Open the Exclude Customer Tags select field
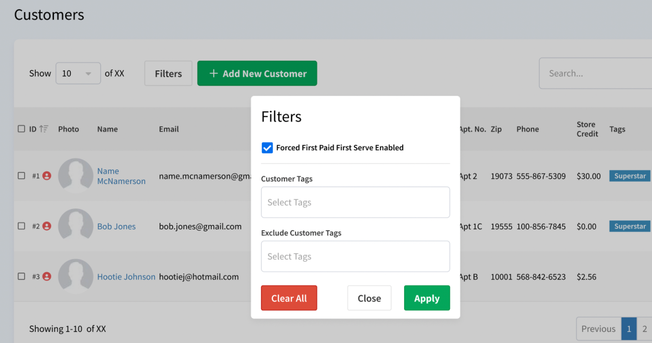 pos(355,257)
